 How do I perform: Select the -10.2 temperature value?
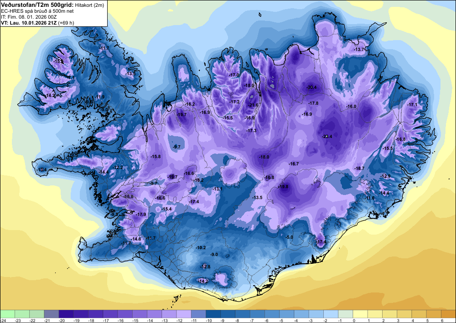click(201, 248)
